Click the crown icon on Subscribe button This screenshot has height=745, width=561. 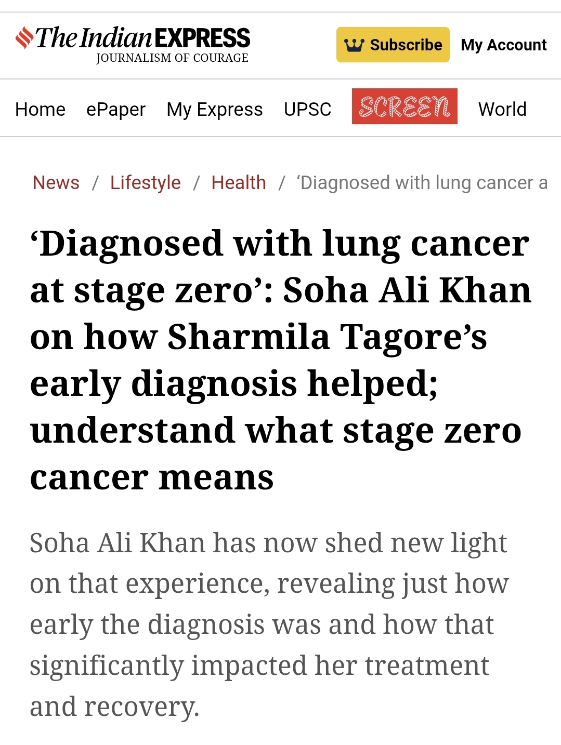coord(354,45)
